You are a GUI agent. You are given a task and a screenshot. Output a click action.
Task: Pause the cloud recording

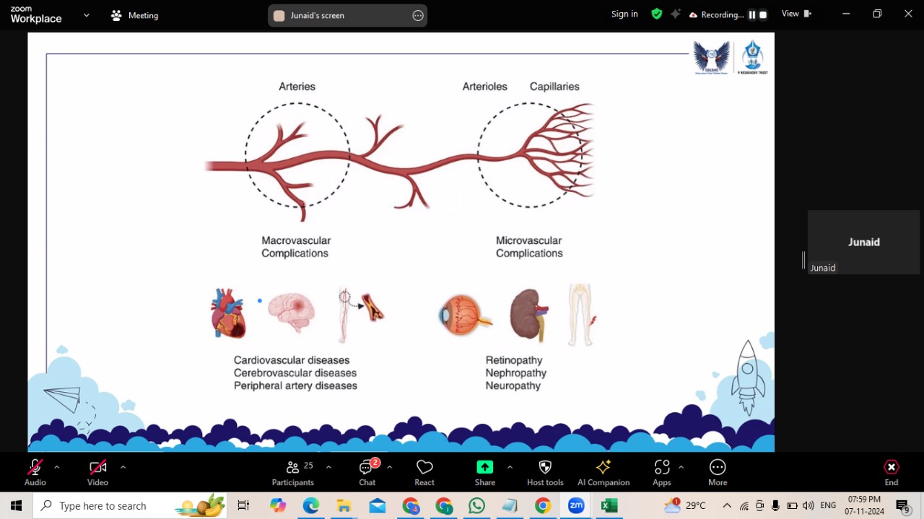click(751, 14)
